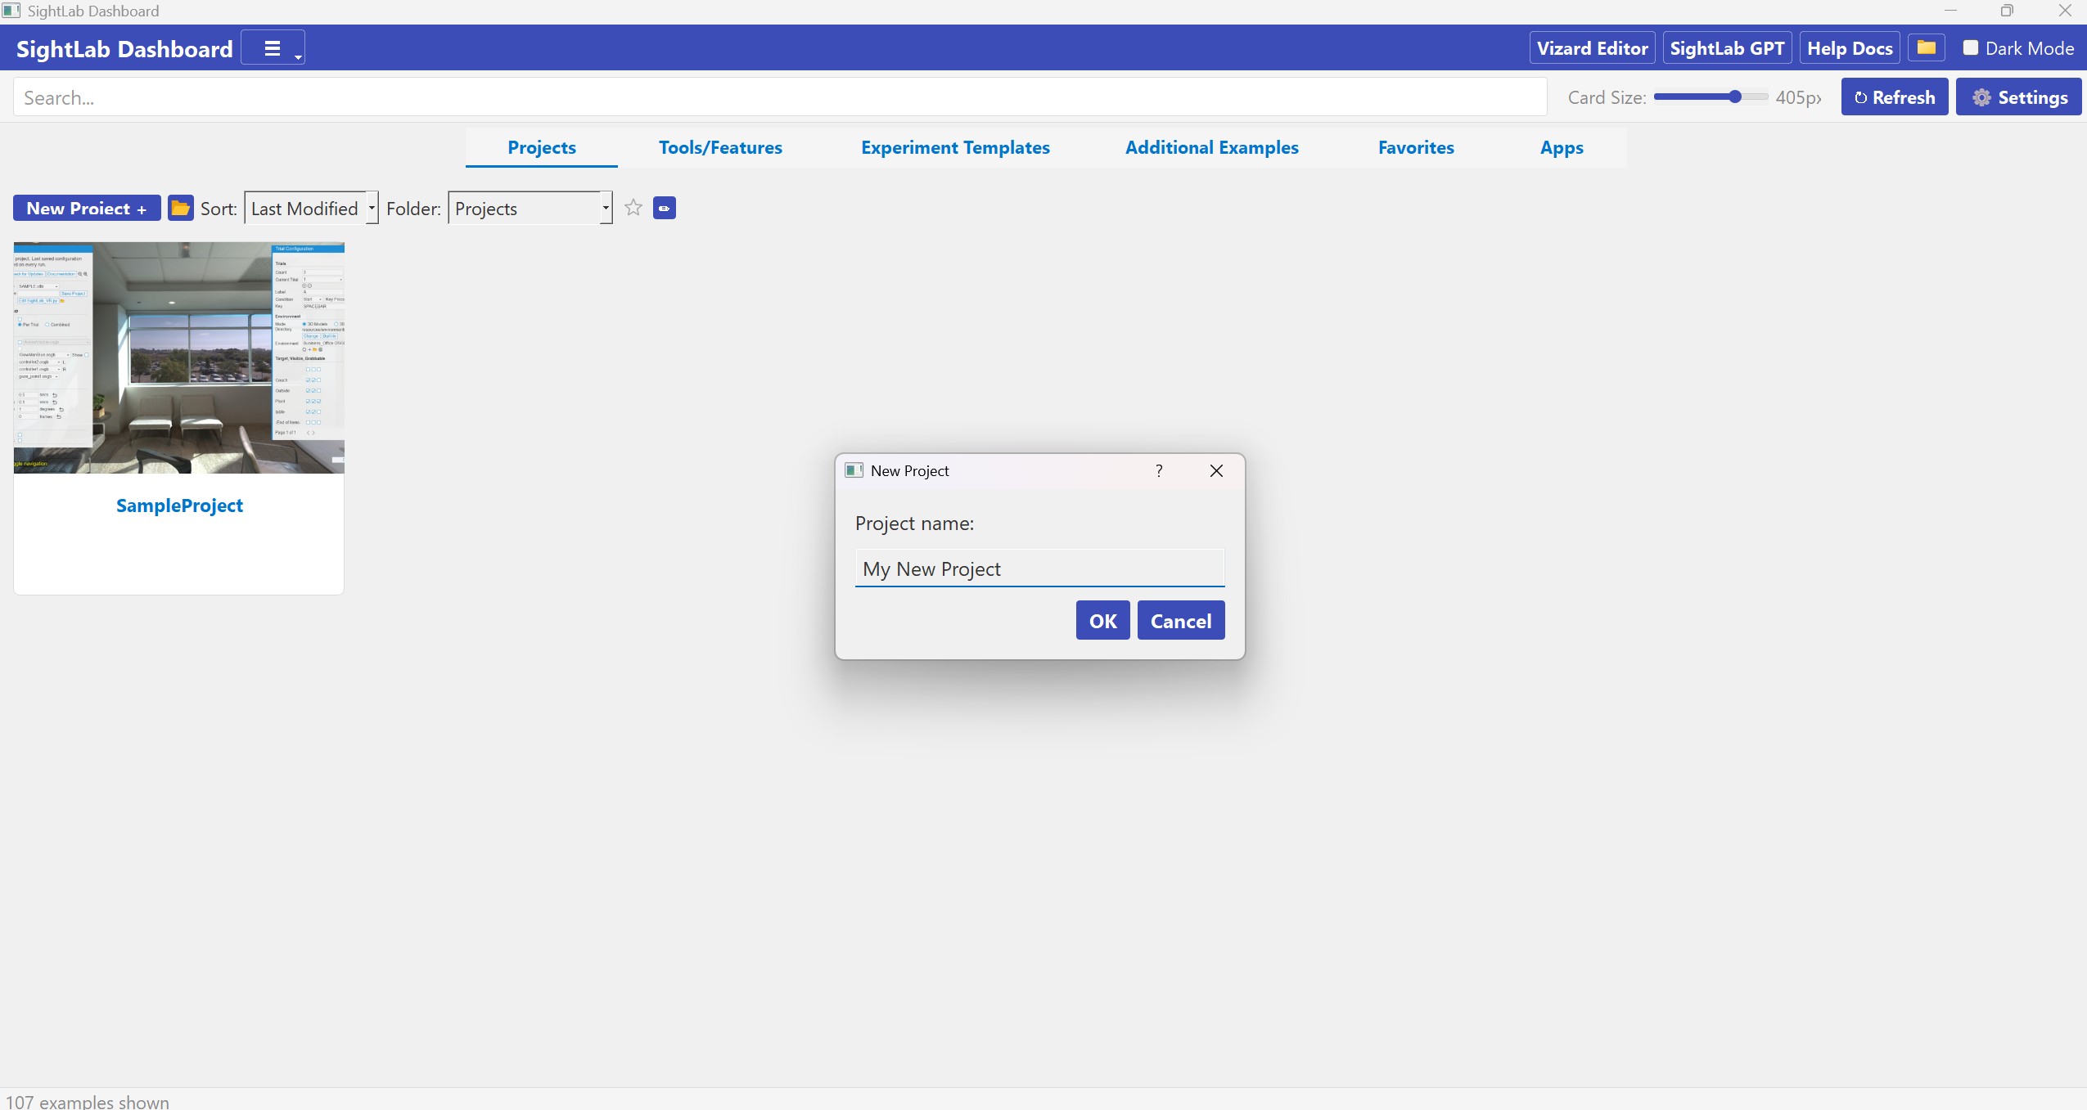Open the hamburger menu in the header
This screenshot has width=2087, height=1110.
pos(273,48)
